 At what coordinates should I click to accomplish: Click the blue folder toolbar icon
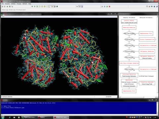[104, 7]
